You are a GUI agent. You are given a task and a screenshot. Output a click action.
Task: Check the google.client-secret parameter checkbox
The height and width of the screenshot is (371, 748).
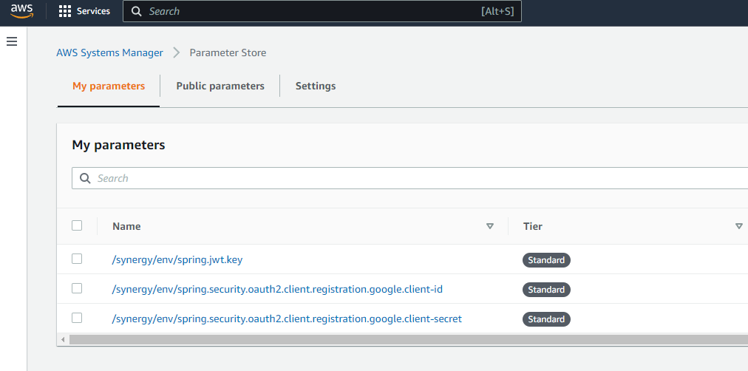(77, 318)
